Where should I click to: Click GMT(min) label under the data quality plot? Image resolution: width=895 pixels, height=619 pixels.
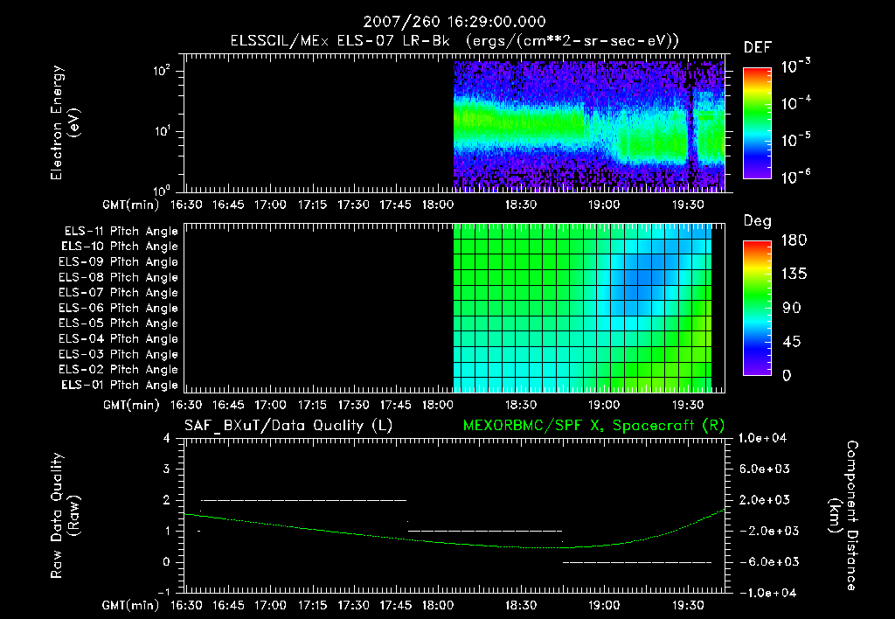[x=131, y=605]
